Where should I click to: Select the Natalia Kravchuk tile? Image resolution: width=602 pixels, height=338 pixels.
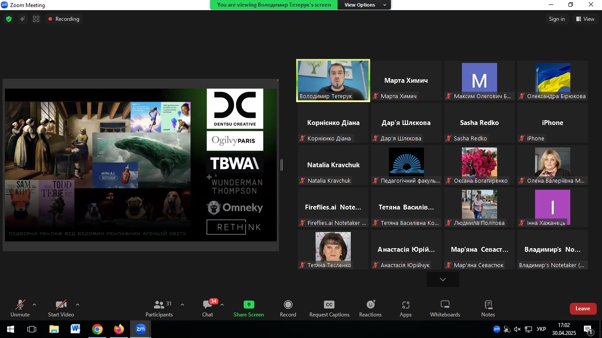(x=333, y=165)
